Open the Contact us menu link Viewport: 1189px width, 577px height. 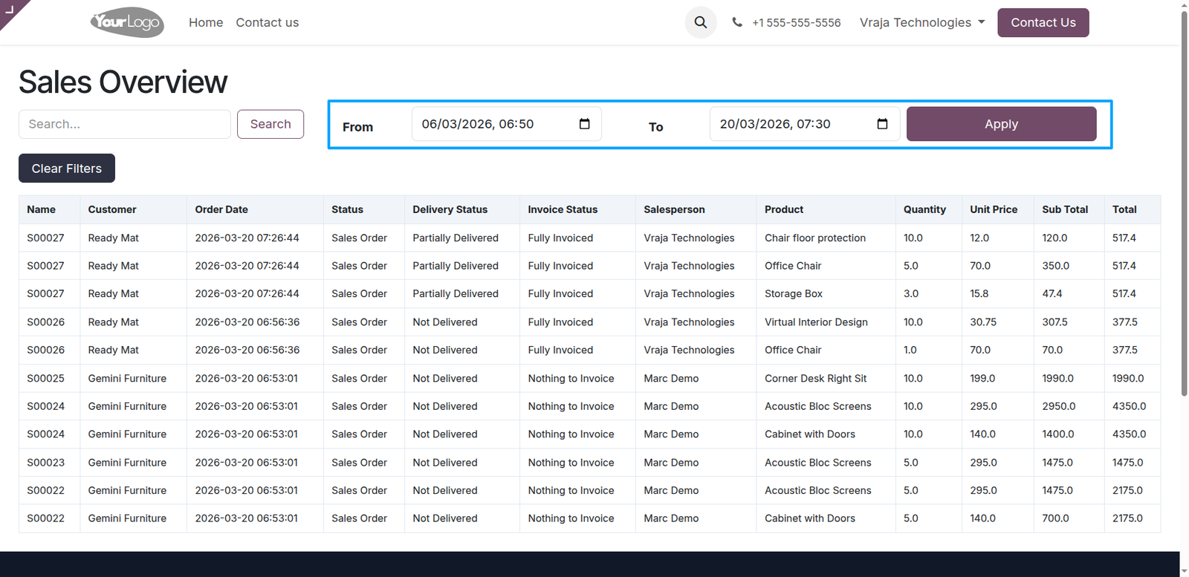268,22
